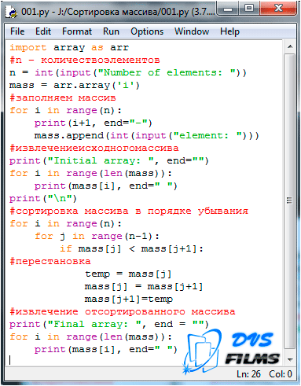Open the Options menu
The width and height of the screenshot is (301, 386).
pos(147,31)
